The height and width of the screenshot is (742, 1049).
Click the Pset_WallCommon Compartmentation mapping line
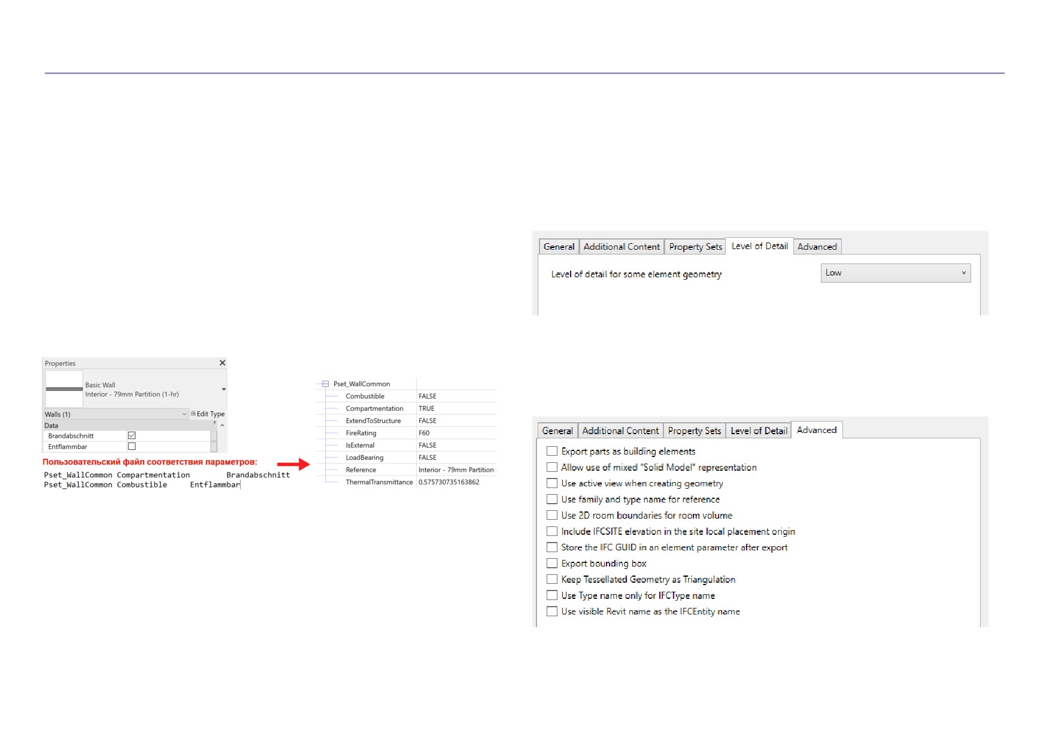point(167,475)
